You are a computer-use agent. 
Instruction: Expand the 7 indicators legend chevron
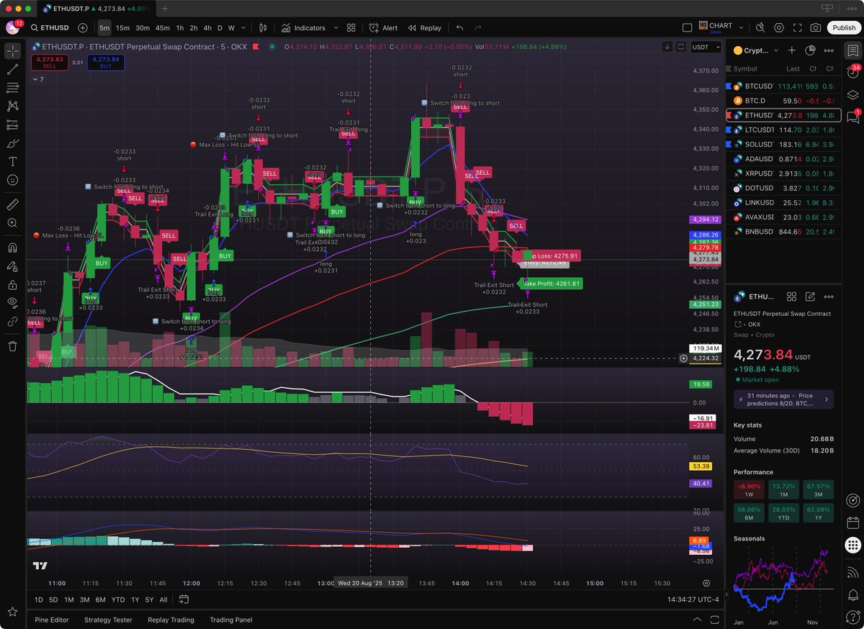click(37, 79)
